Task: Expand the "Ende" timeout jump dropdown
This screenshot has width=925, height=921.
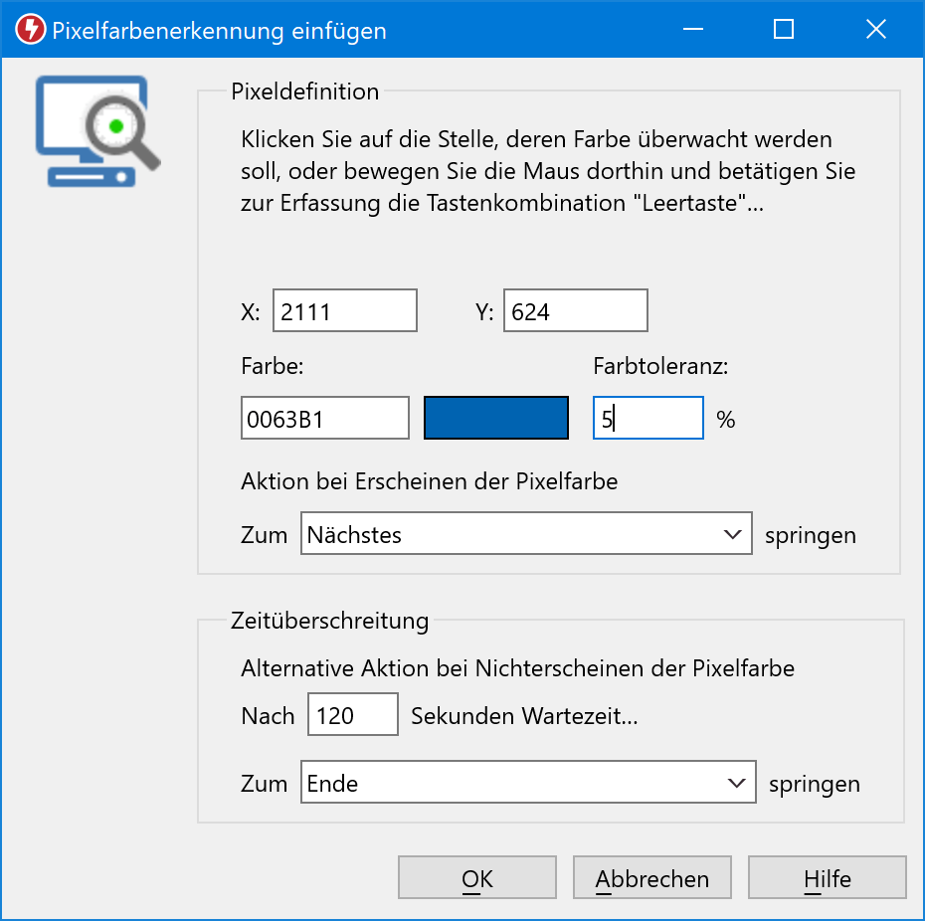Action: [x=528, y=784]
